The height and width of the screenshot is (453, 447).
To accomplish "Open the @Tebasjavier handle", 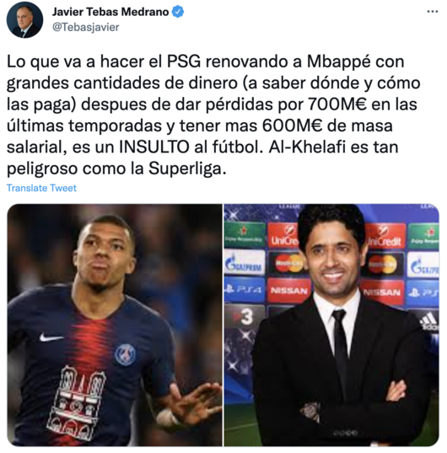I will [86, 27].
